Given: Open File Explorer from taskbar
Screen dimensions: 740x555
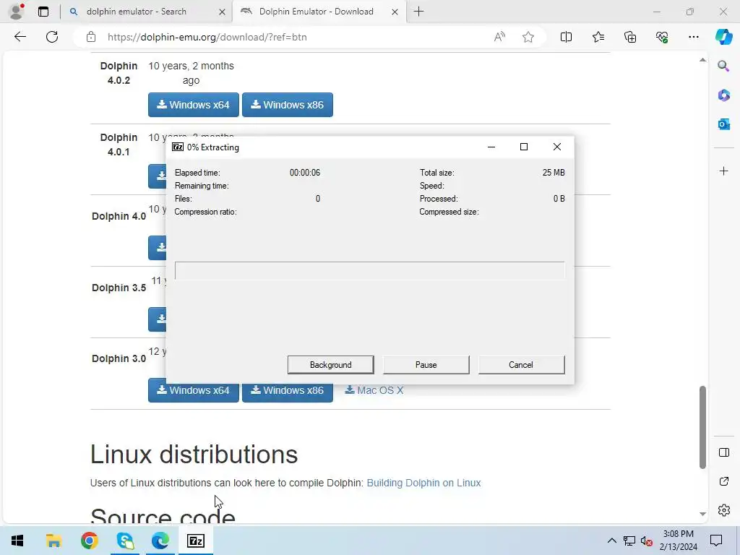Looking at the screenshot, I should point(53,541).
